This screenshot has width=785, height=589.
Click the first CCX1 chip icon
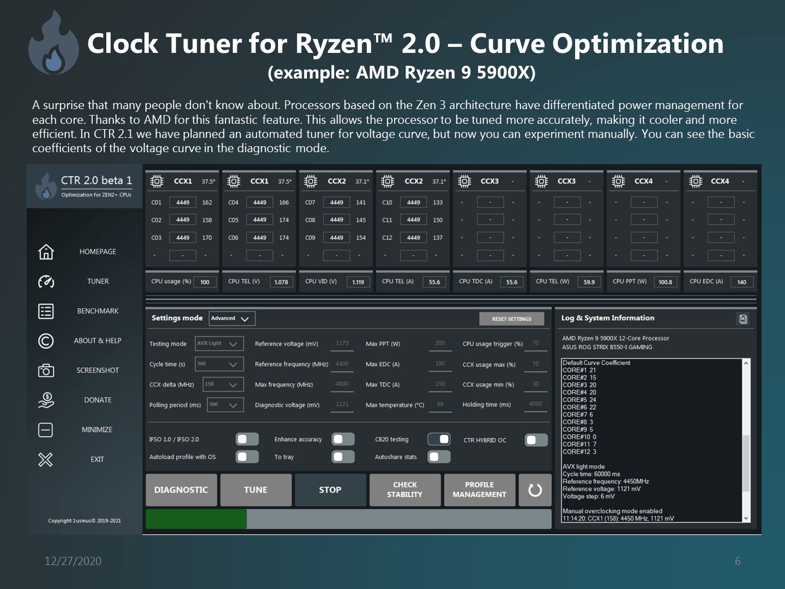(157, 181)
